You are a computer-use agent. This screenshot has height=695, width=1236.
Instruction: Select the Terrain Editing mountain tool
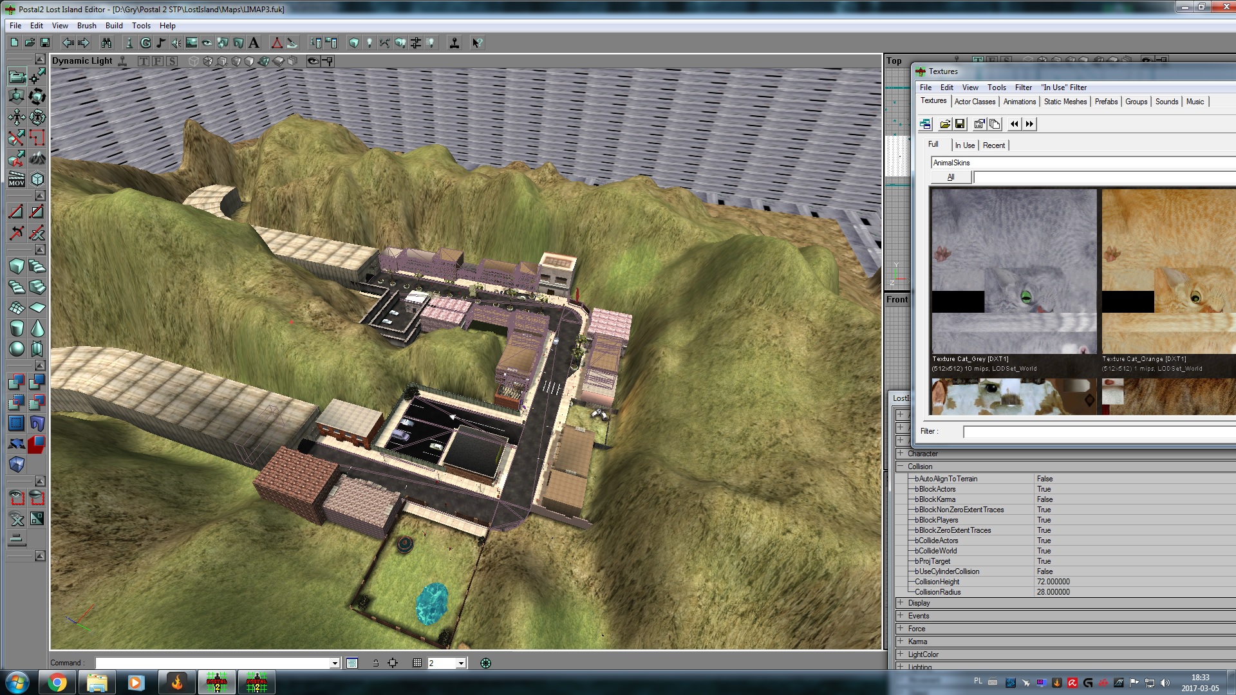[x=37, y=158]
